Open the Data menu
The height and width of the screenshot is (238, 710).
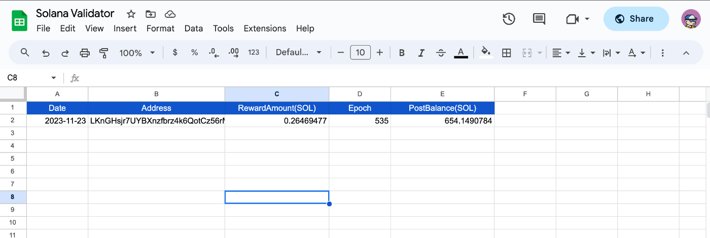coord(194,28)
